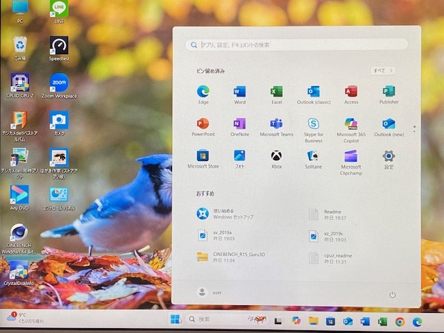Select CINEBENCH desktop shortcut
Screen dimensions: 444x333
tap(19, 239)
